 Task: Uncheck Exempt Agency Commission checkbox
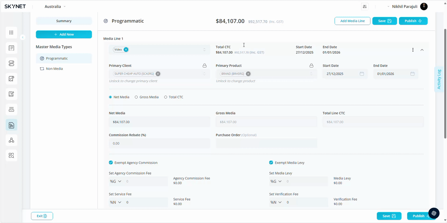(111, 163)
